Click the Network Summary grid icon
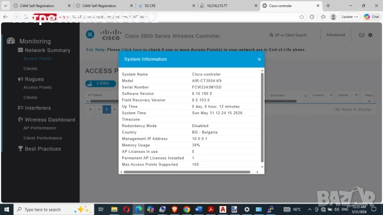This screenshot has width=383, height=215. point(20,50)
